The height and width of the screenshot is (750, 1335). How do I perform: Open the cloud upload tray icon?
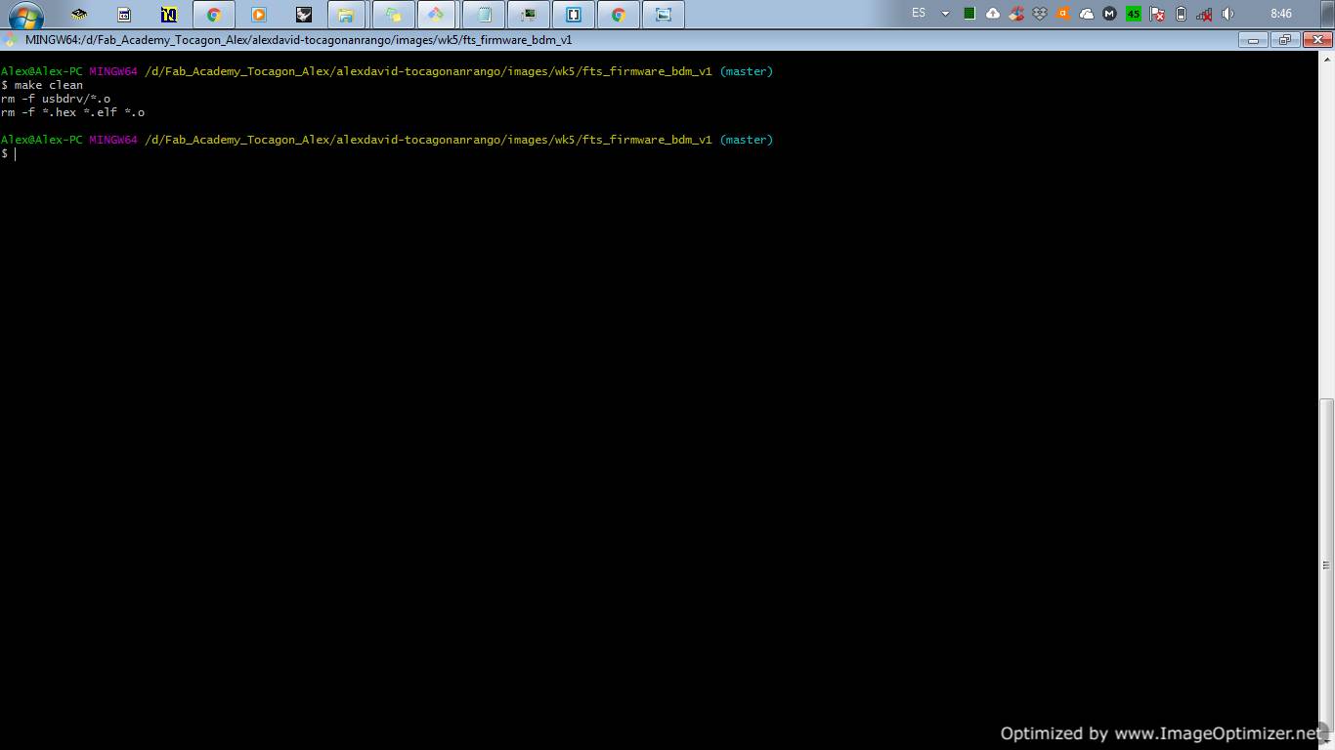point(992,14)
